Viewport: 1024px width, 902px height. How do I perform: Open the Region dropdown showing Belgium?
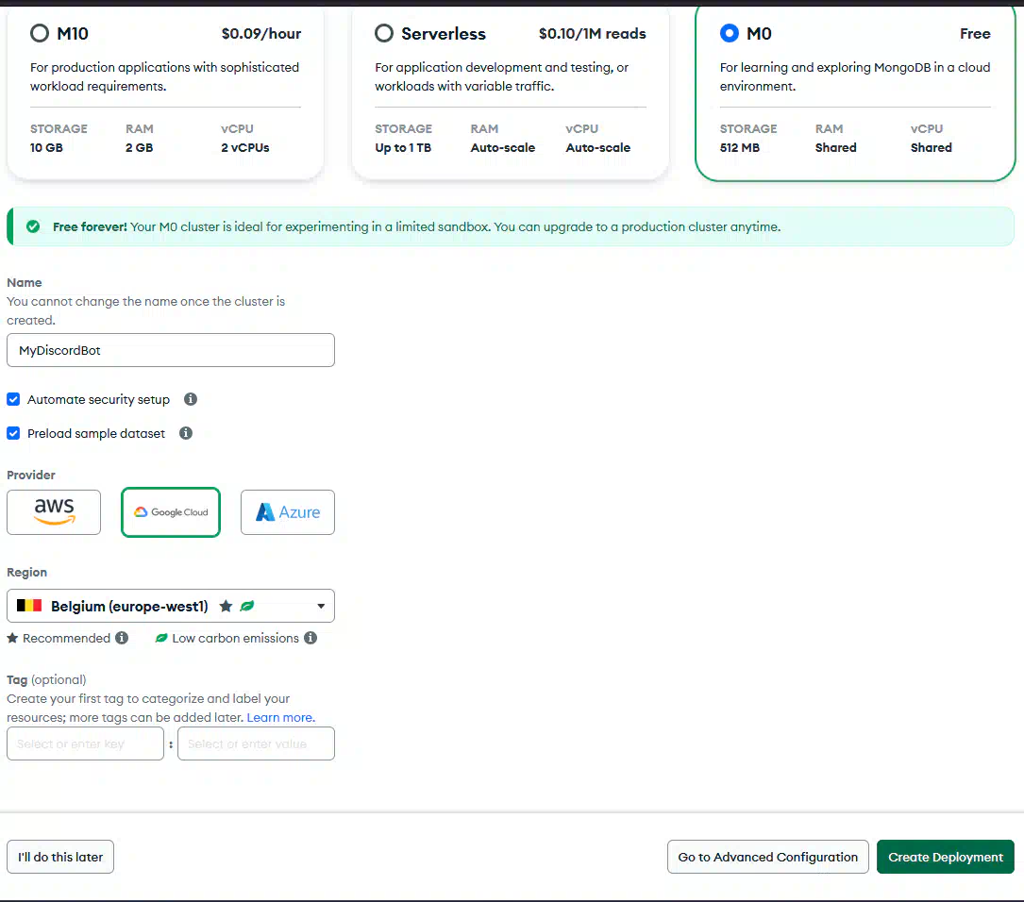coord(171,606)
